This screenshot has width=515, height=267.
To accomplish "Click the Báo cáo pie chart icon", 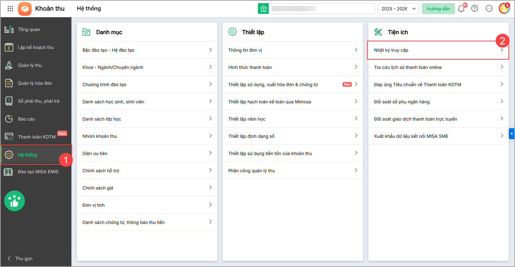I will 9,119.
